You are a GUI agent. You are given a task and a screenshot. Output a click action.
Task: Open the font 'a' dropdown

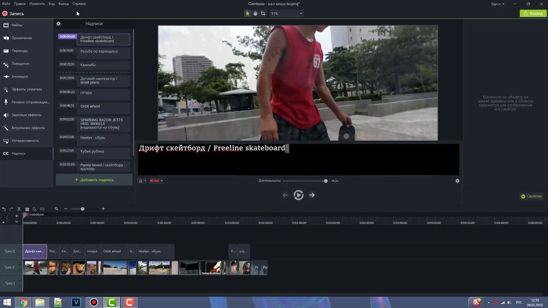point(142,181)
